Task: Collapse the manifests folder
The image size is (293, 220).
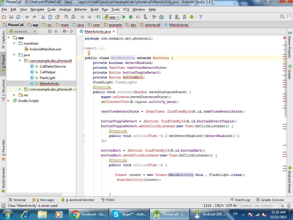Action: (14, 44)
